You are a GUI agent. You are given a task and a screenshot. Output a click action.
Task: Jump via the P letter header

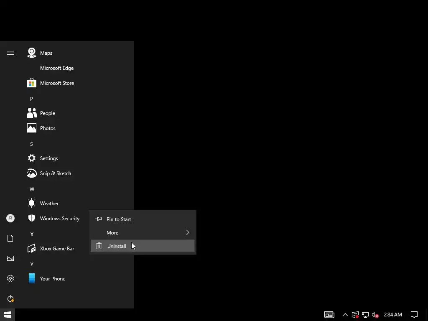pos(31,99)
